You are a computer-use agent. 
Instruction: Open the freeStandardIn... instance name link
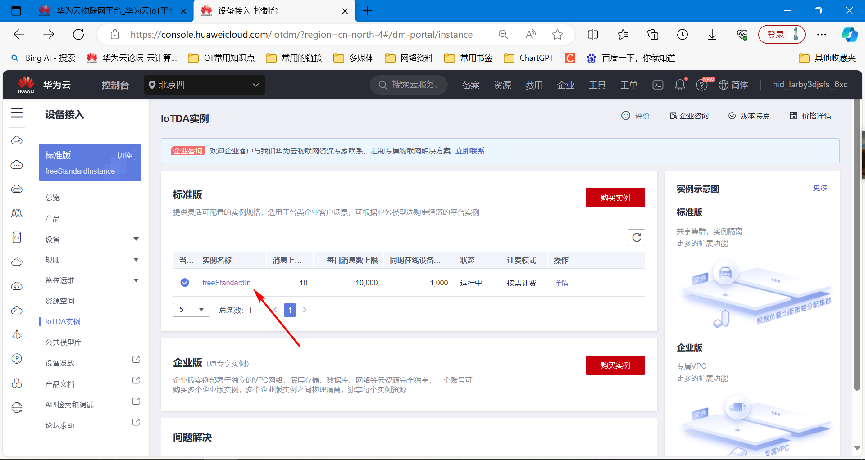(230, 283)
